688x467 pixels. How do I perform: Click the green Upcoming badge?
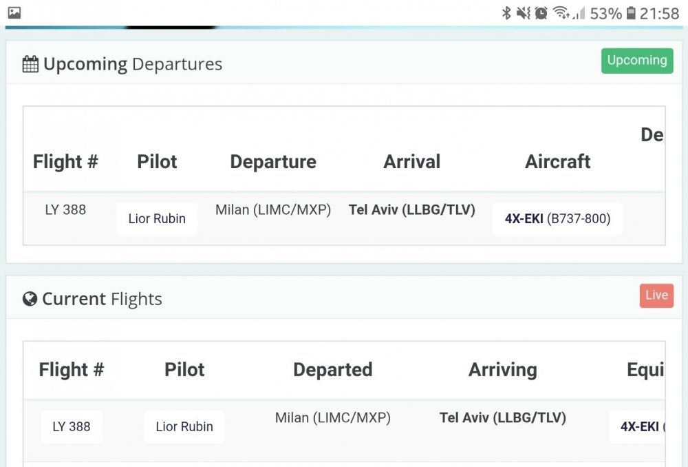point(637,61)
